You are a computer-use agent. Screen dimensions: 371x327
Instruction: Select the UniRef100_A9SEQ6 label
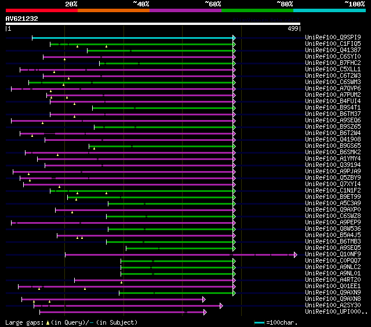coord(333,121)
